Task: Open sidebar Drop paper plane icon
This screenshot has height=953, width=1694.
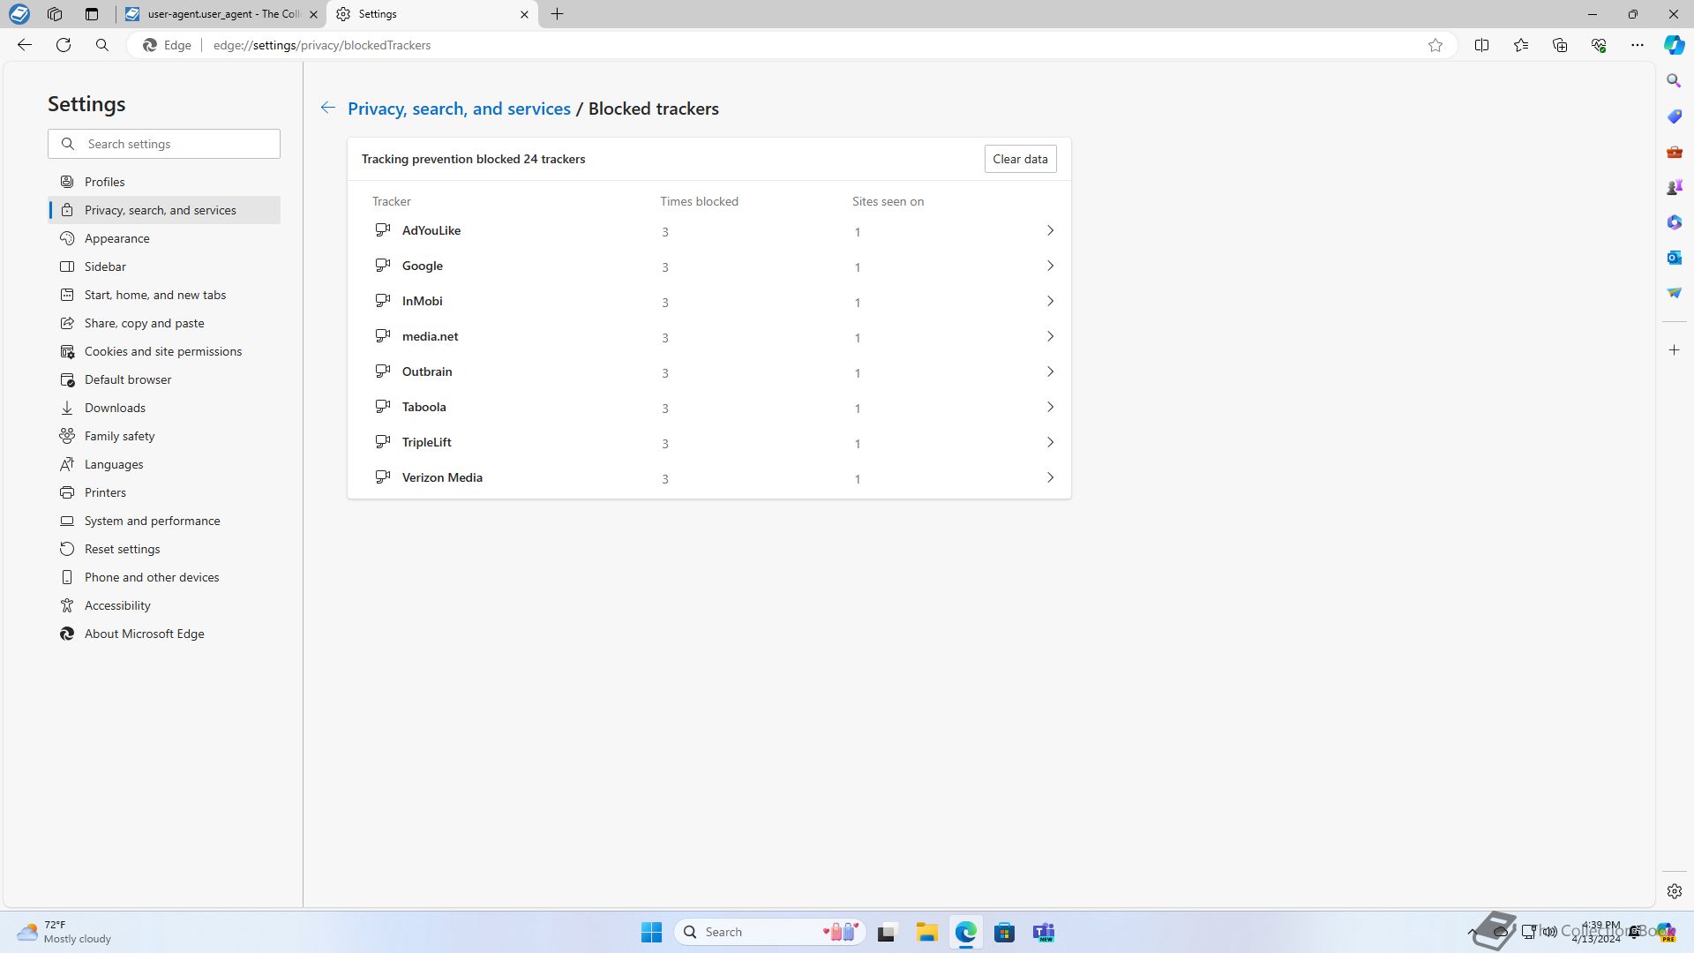Action: point(1675,293)
